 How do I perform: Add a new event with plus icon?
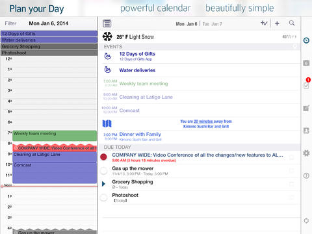pyautogui.click(x=277, y=23)
